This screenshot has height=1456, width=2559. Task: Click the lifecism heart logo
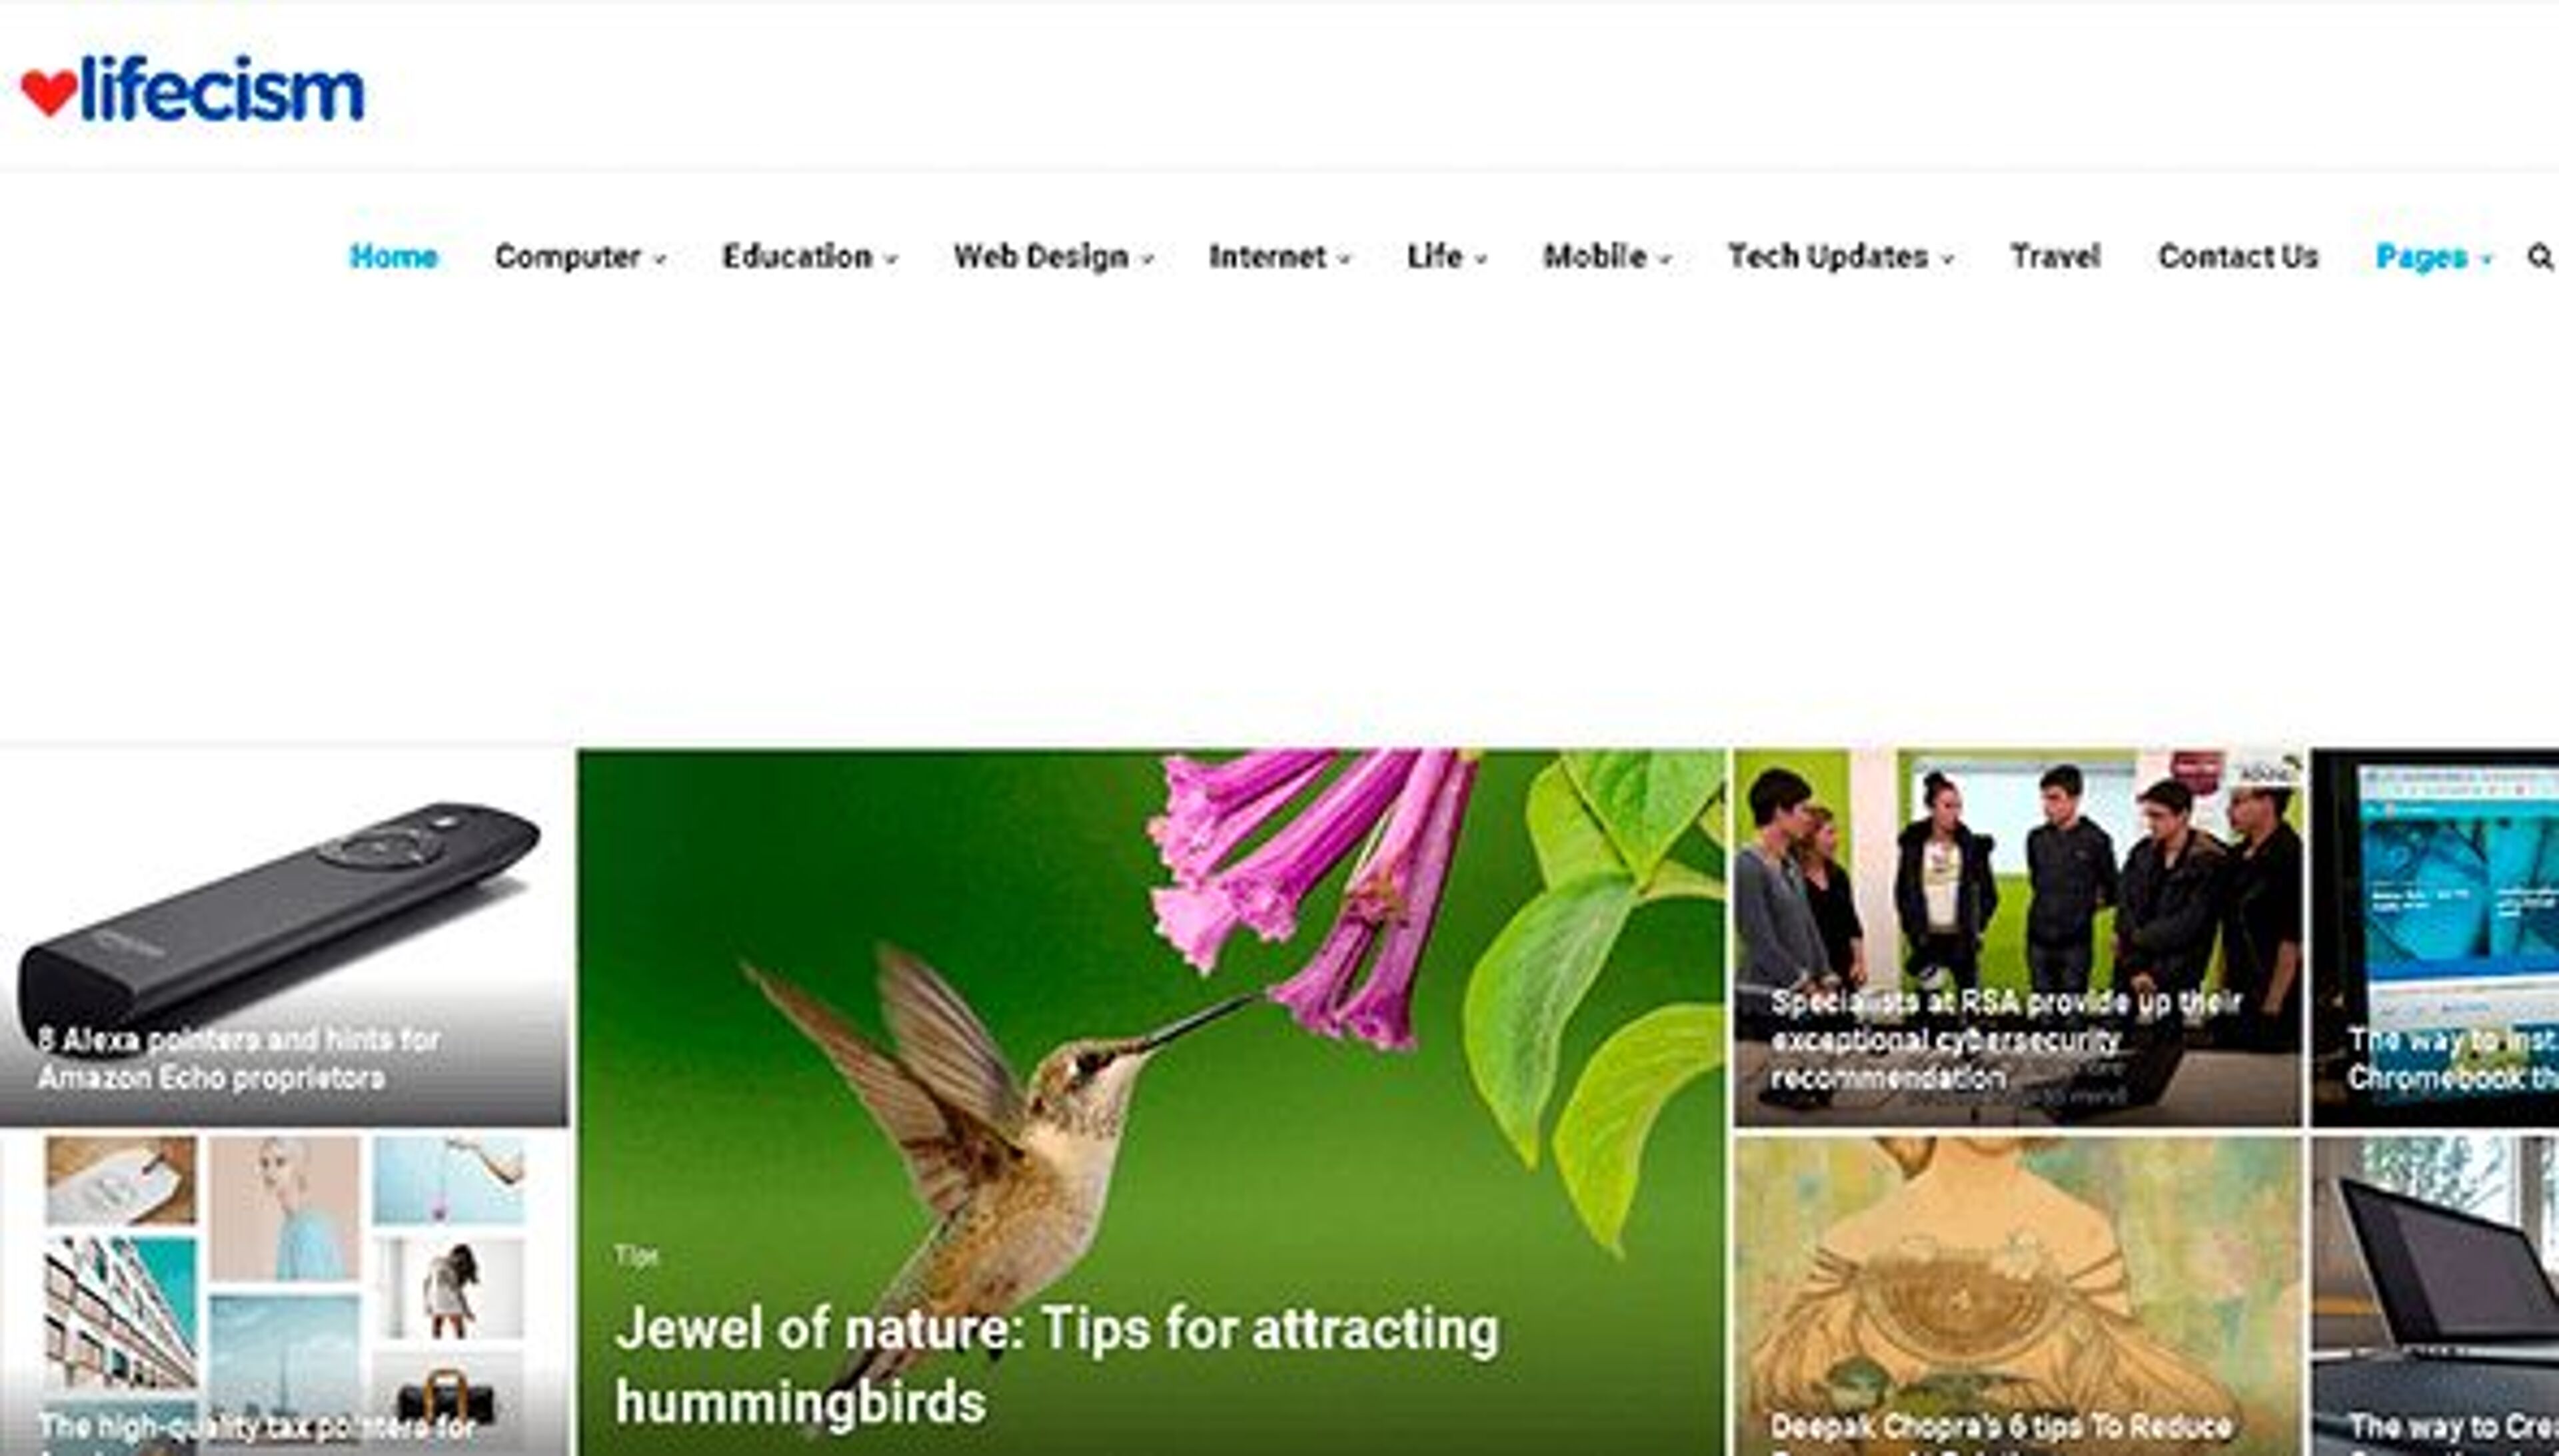[192, 89]
